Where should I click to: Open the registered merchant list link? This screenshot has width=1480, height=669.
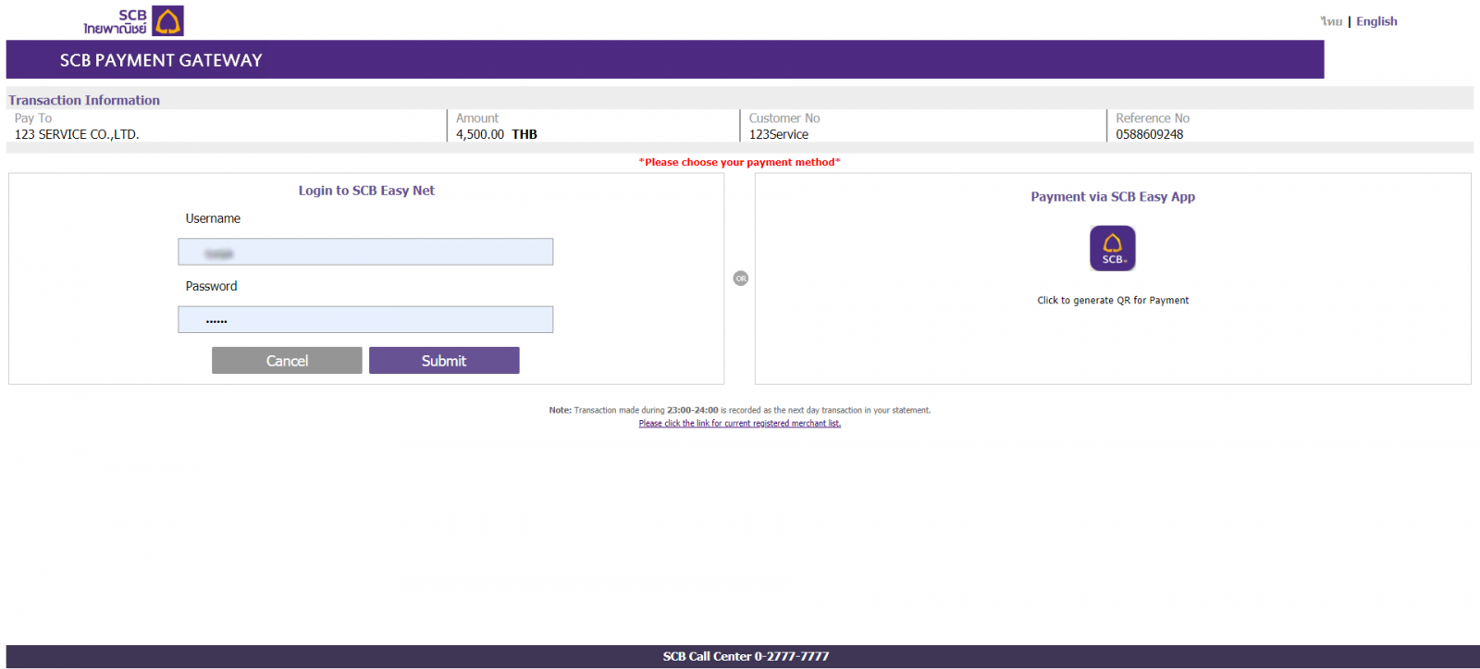coord(740,424)
